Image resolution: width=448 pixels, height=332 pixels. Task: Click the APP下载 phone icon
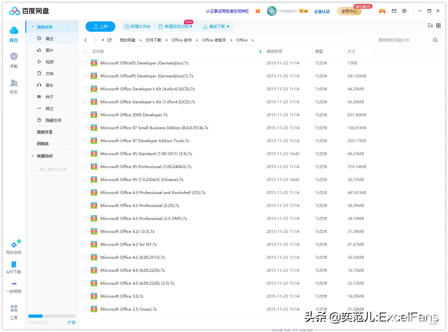(x=14, y=264)
